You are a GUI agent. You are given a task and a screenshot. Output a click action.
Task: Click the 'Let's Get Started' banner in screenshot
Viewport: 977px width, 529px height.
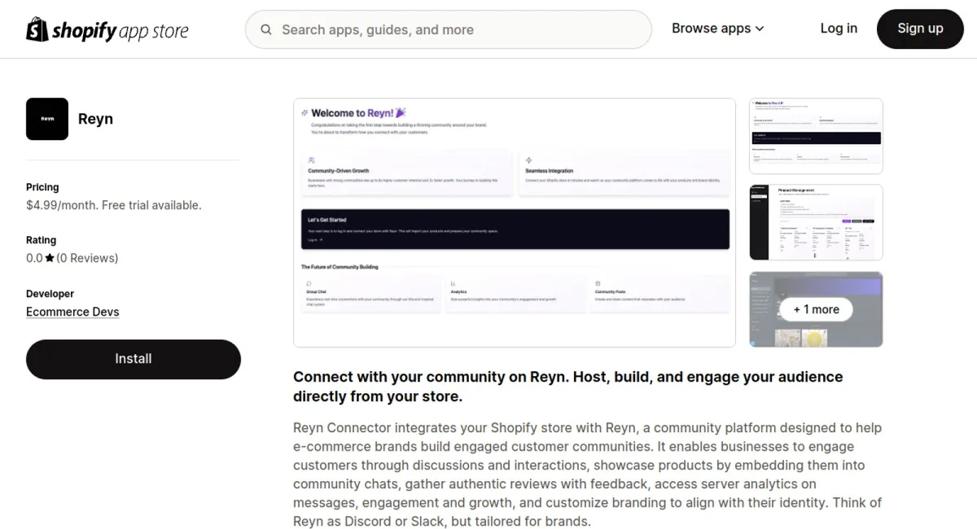tap(515, 229)
